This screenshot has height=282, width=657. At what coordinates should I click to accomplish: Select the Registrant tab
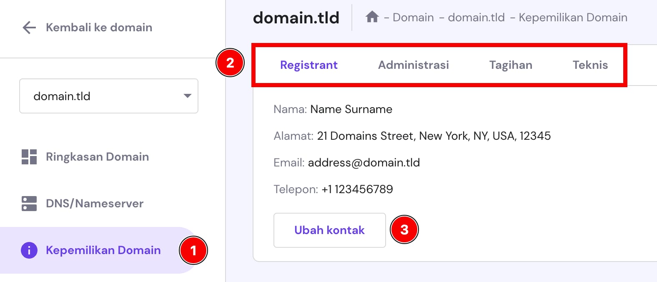point(309,65)
